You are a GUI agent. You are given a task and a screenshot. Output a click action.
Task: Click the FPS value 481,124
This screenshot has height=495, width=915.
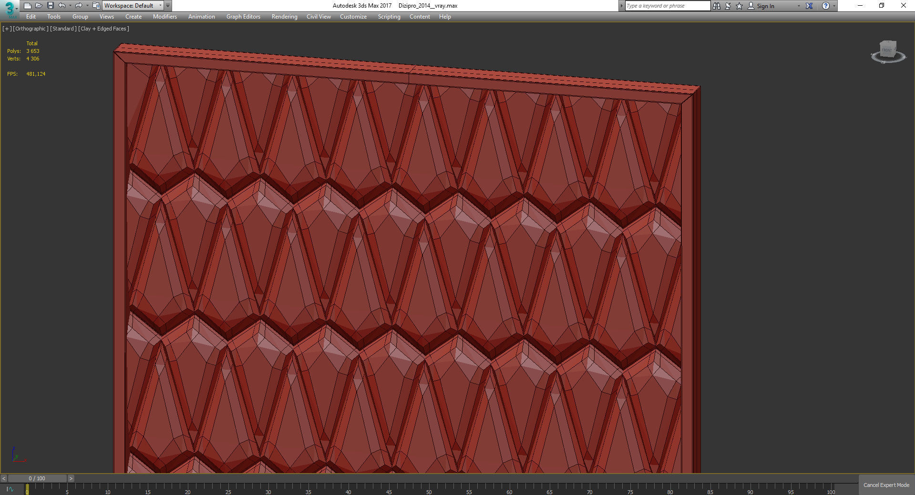point(36,74)
